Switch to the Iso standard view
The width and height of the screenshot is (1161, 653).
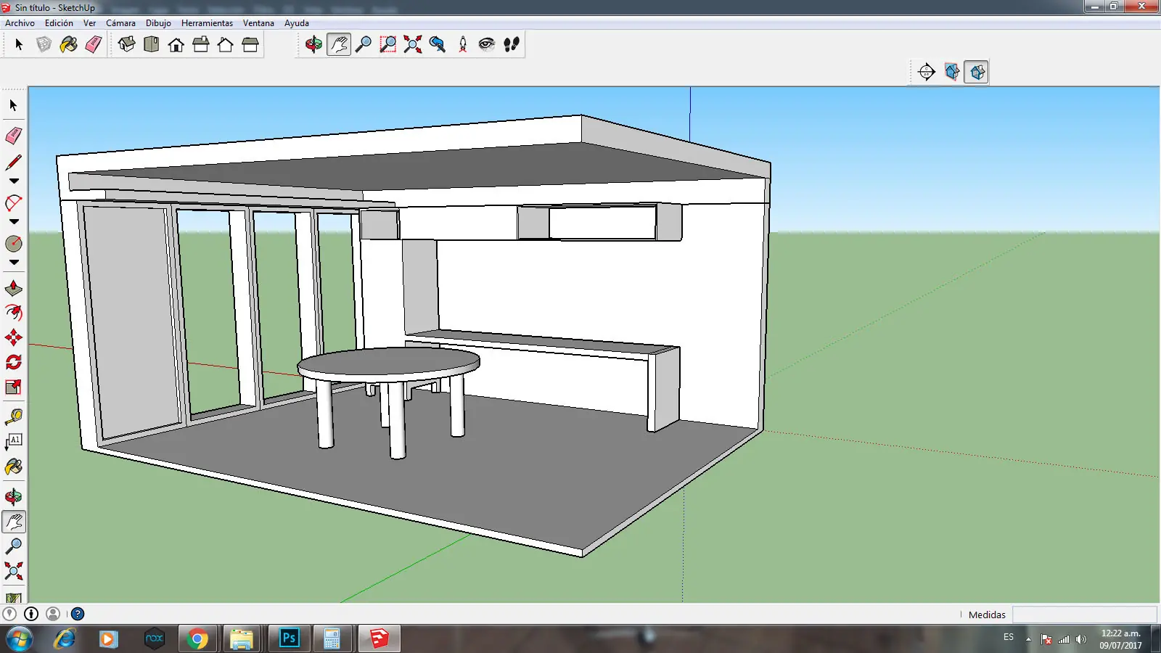[x=126, y=44]
